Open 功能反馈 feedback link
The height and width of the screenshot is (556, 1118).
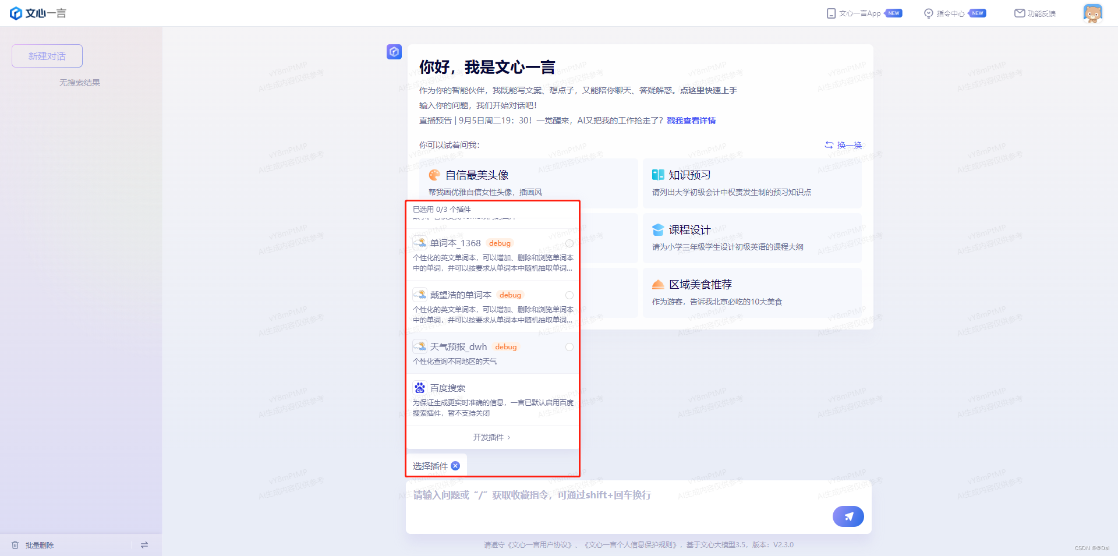pyautogui.click(x=1041, y=13)
